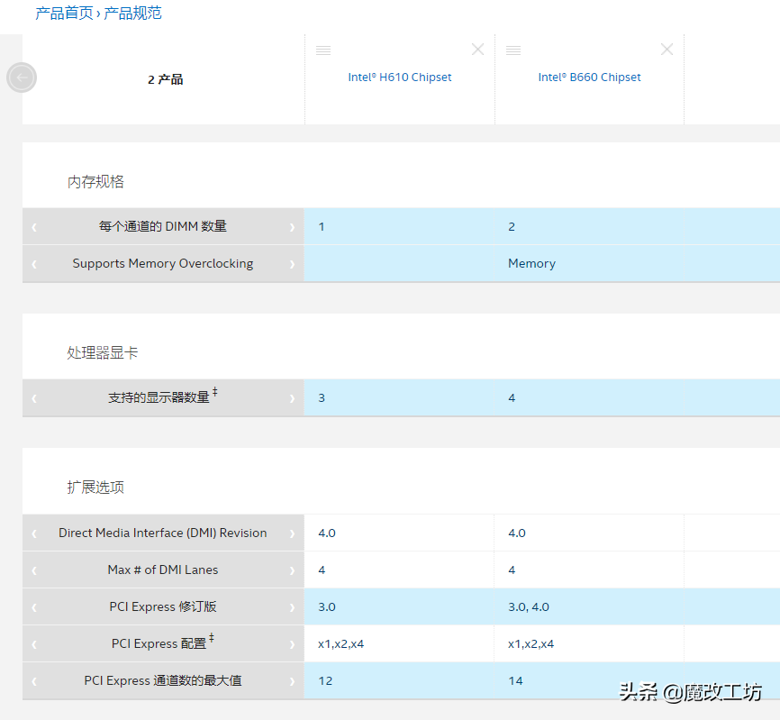Click right chevron on Max # of DMI Lanes row
The height and width of the screenshot is (720, 780).
point(292,570)
